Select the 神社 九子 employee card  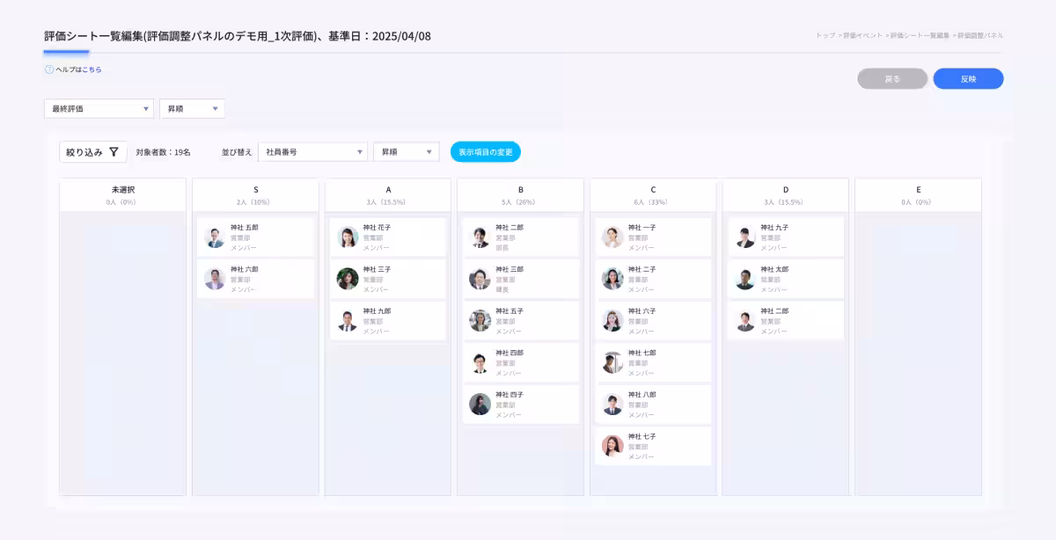tap(785, 237)
